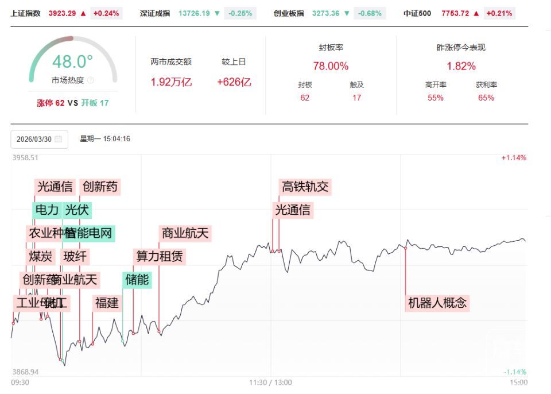Image resolution: width=551 pixels, height=394 pixels.
Task: Switch to the 创业板指 index
Action: [x=289, y=13]
